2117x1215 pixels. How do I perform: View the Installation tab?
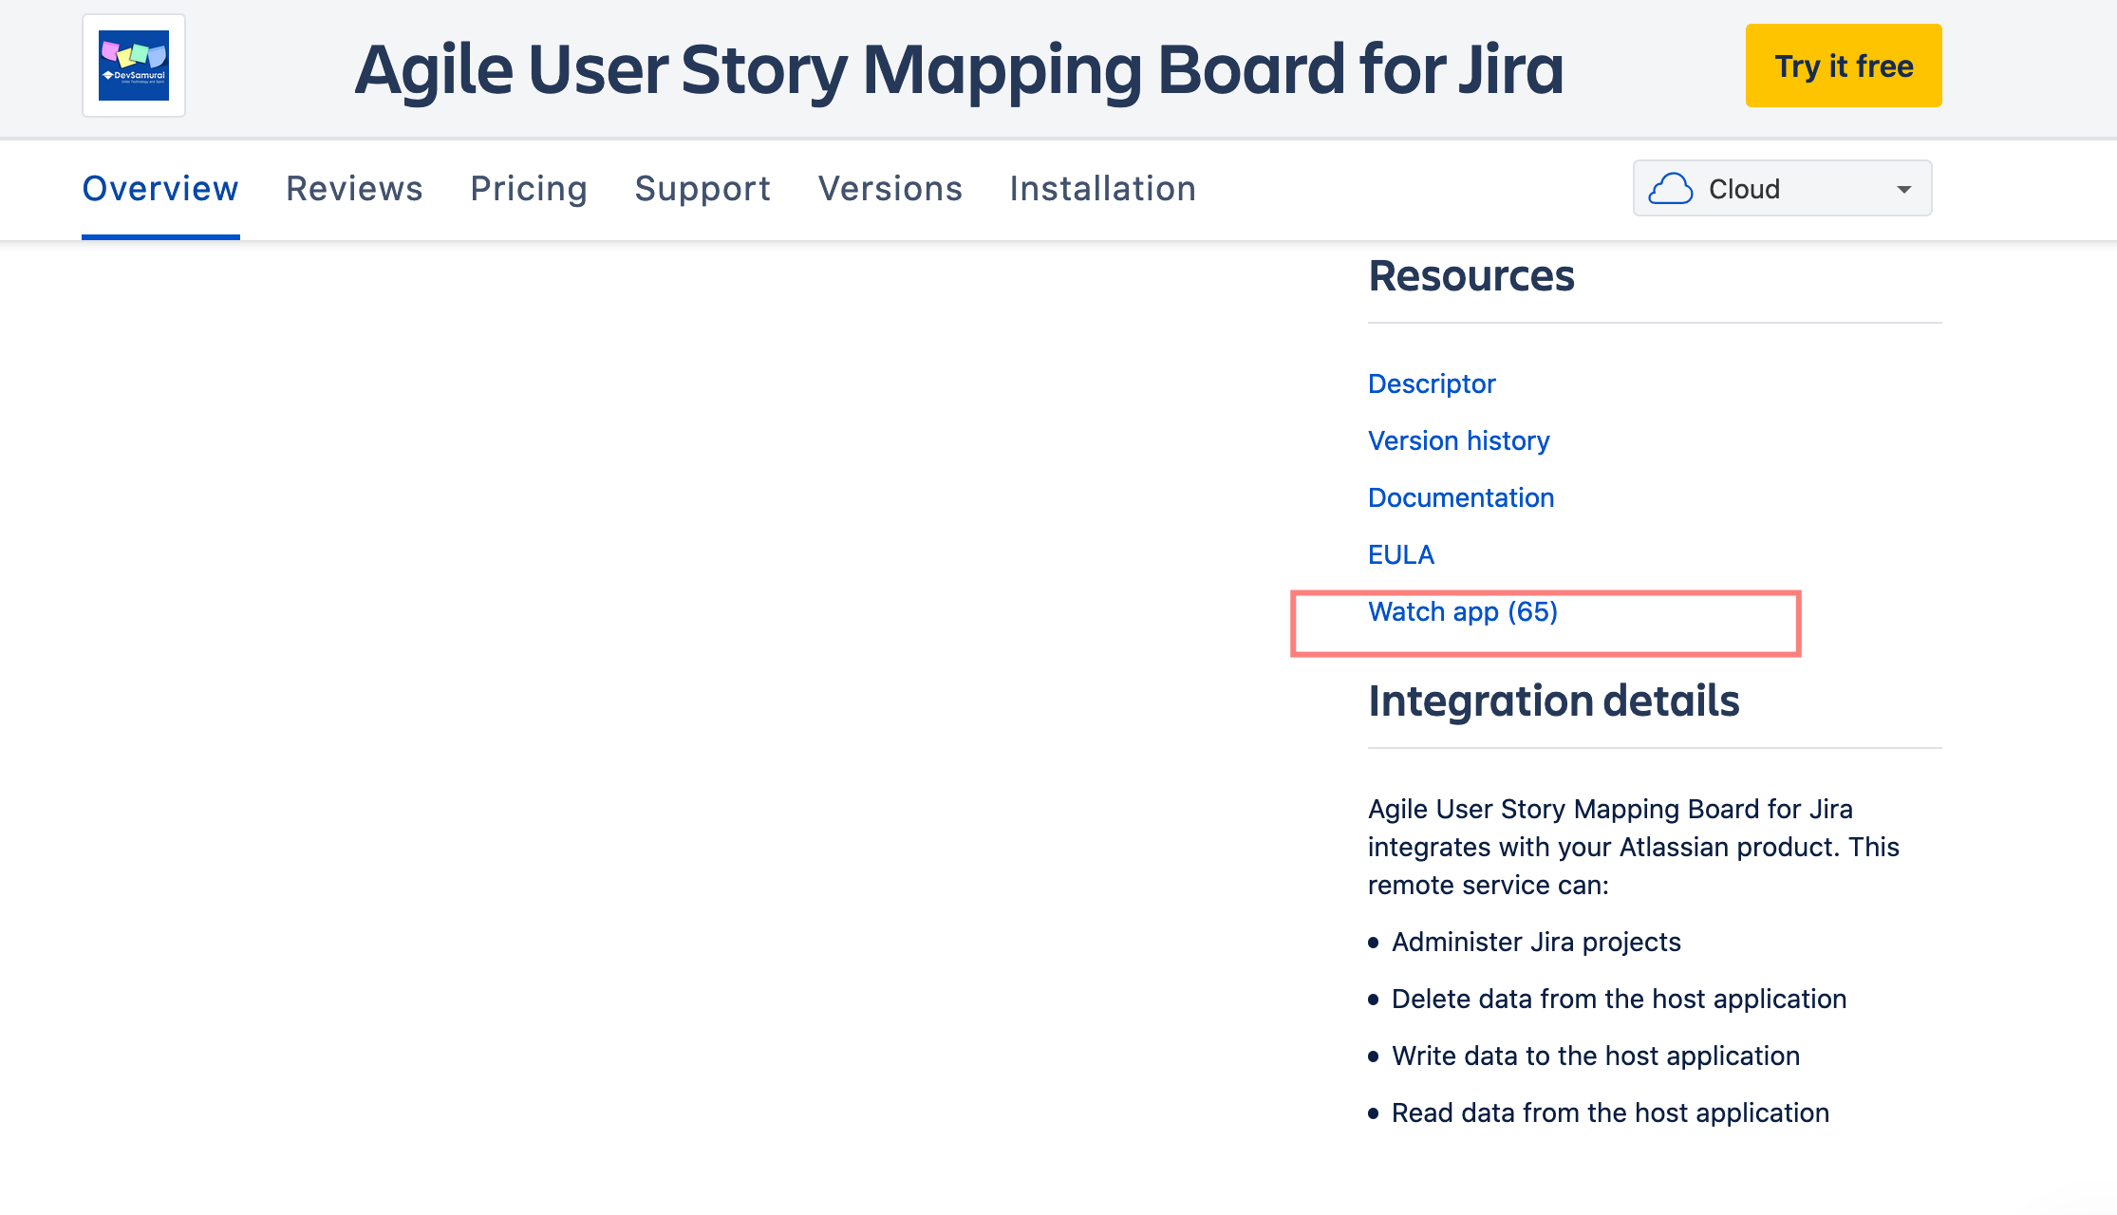[x=1102, y=189]
